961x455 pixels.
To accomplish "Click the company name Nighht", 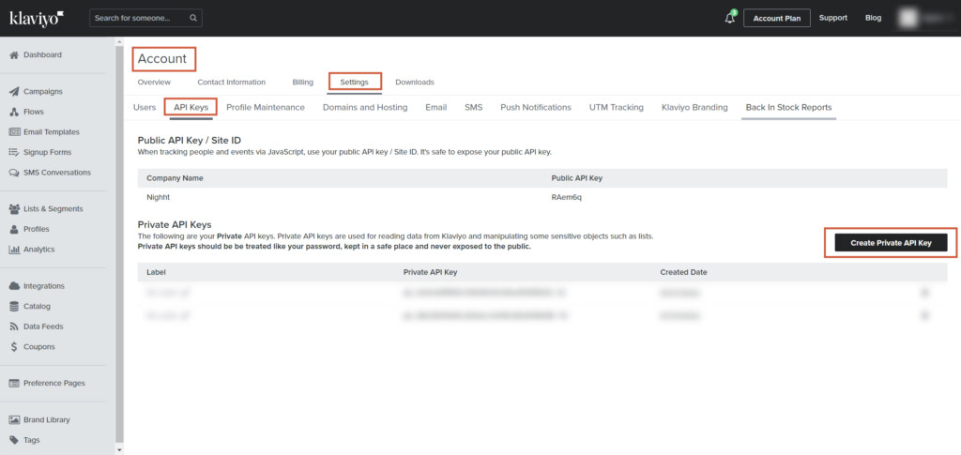I will (x=158, y=197).
